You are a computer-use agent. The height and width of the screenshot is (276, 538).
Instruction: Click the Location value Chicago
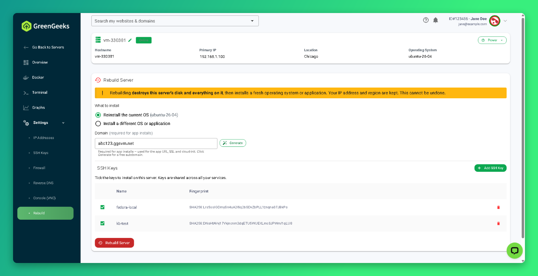311,57
